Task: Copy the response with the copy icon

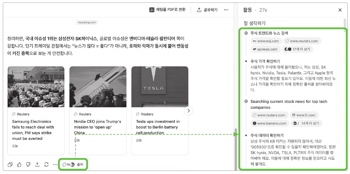Action: tap(10, 165)
